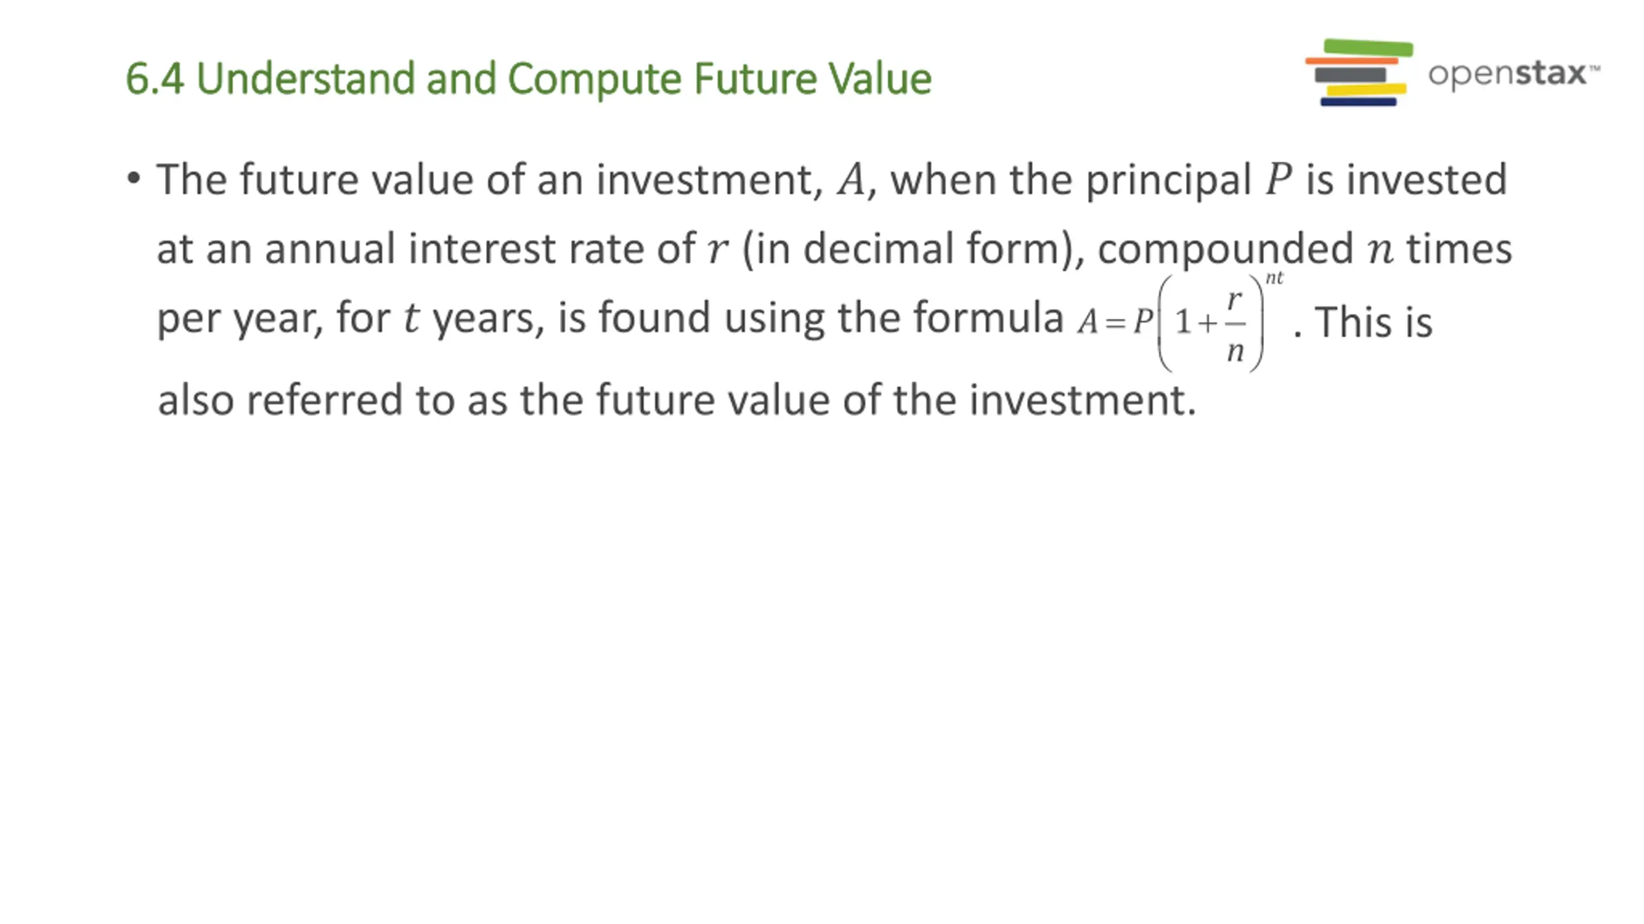This screenshot has width=1644, height=924.
Task: Click the word 'principal' in the first line
Action: (1168, 180)
